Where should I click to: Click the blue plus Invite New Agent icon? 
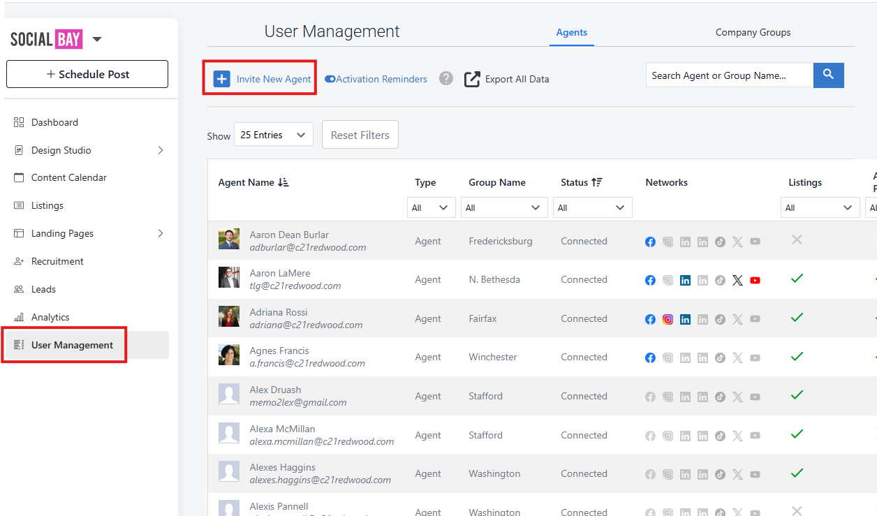pyautogui.click(x=221, y=79)
